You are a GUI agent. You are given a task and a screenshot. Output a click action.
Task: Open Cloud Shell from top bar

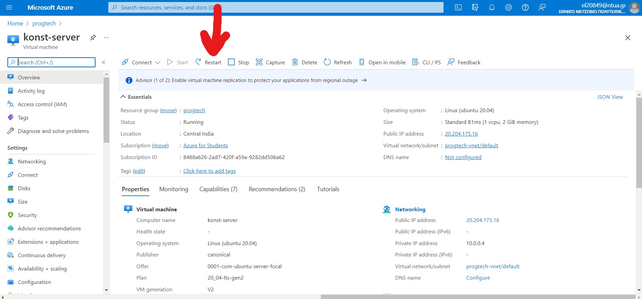point(458,7)
